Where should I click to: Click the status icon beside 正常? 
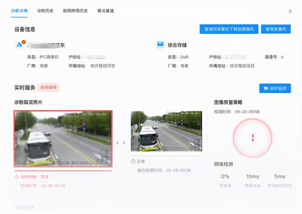[x=133, y=161]
